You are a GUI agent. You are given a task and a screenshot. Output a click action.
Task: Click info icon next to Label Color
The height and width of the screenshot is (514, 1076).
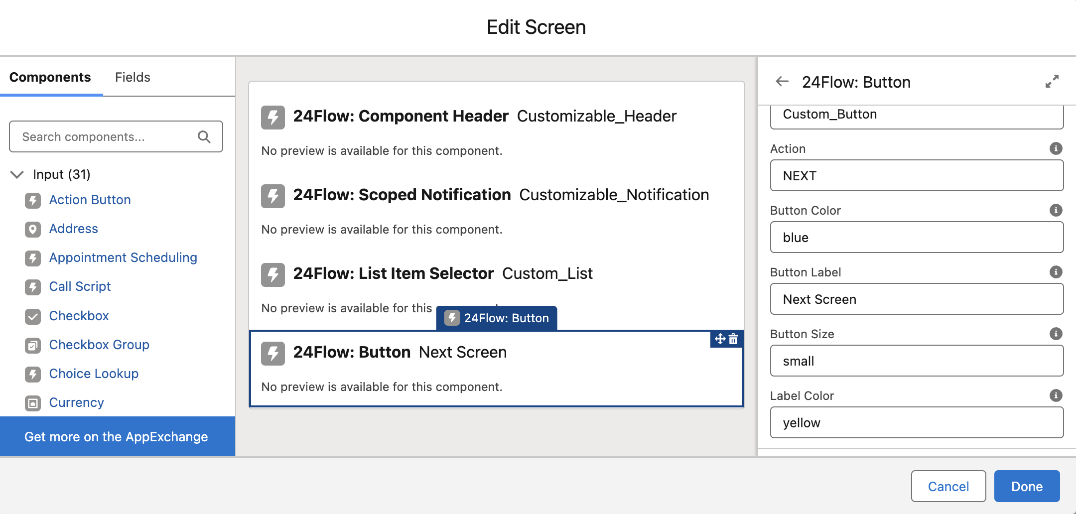[x=1056, y=395]
